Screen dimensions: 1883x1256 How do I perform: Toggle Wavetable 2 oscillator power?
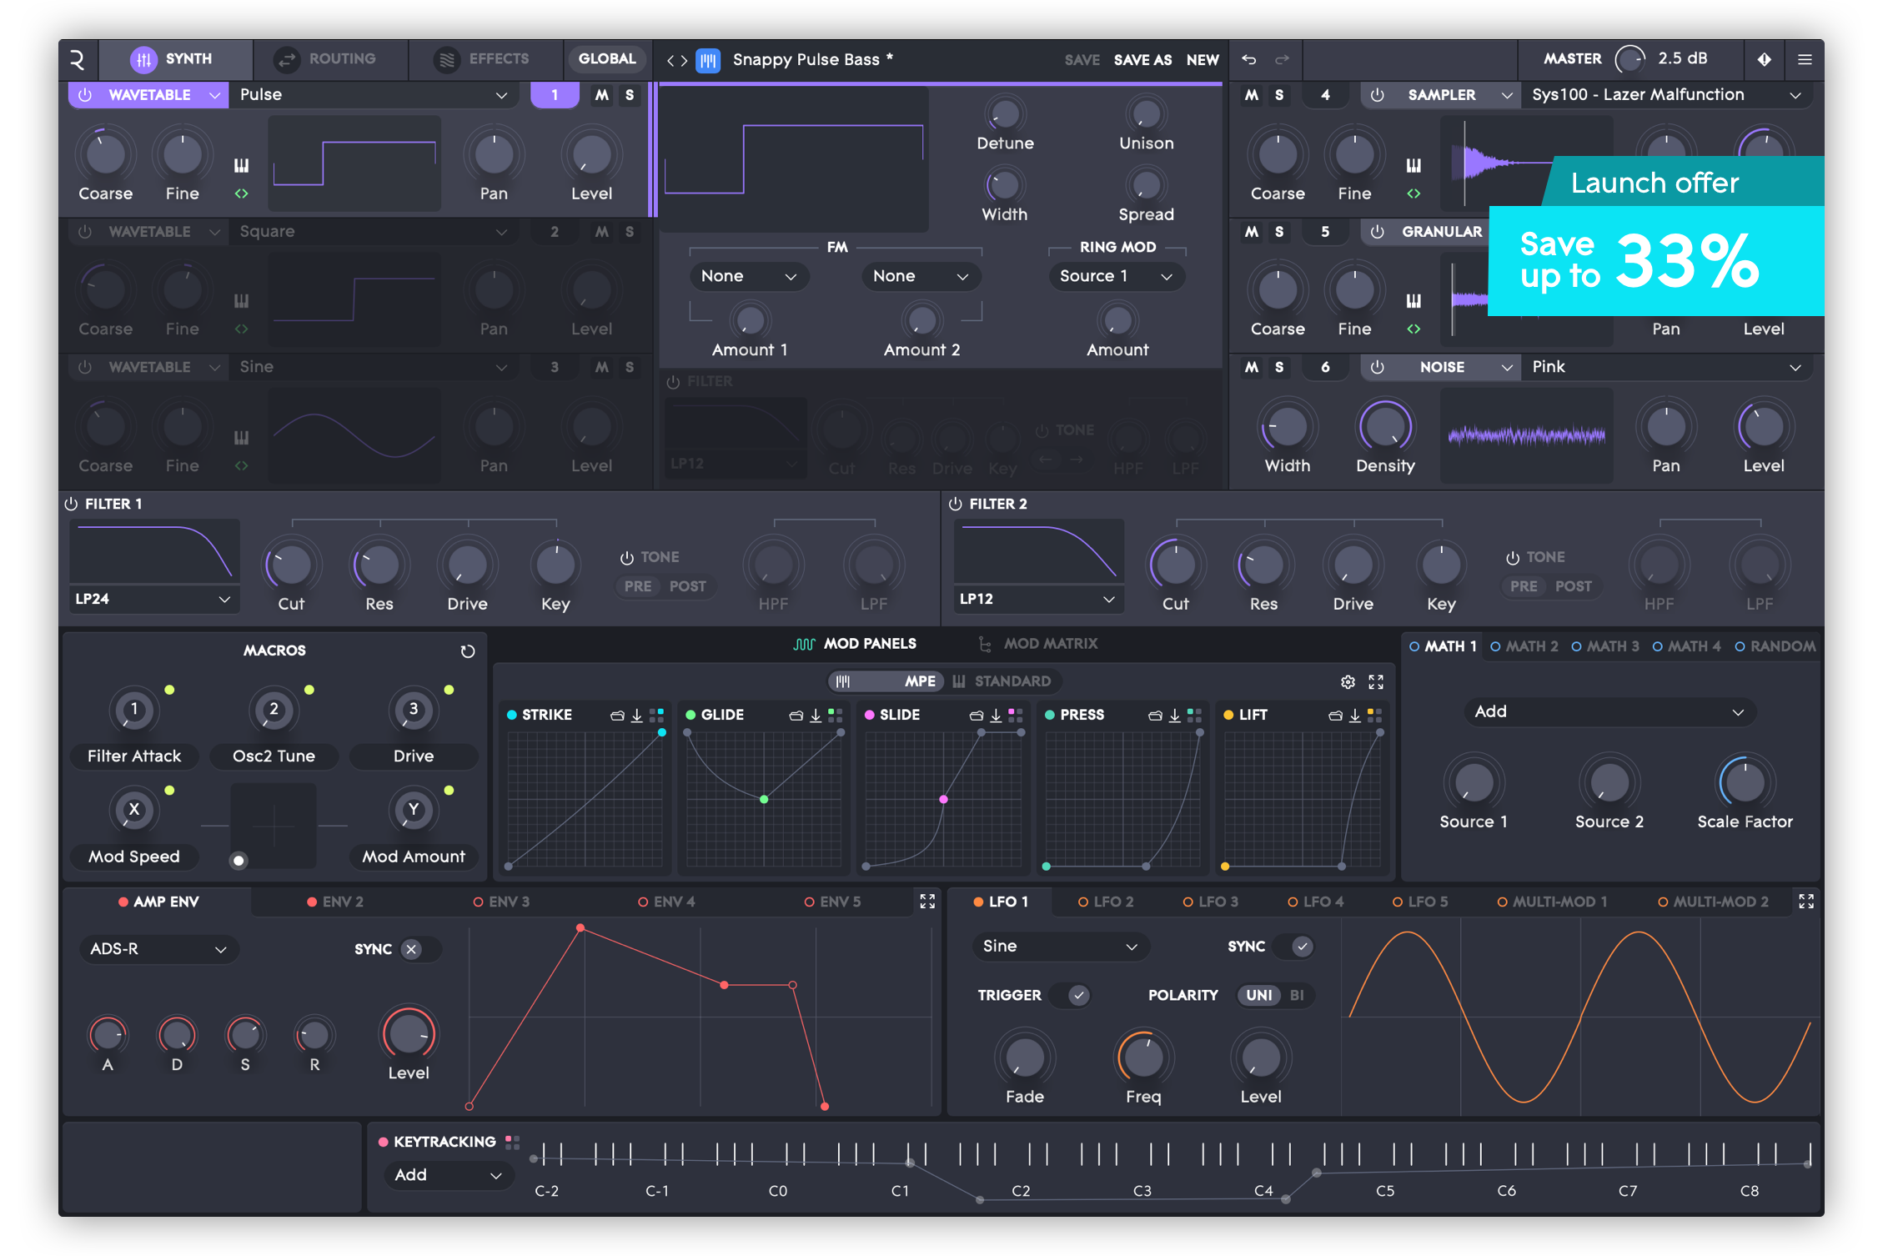coord(84,232)
